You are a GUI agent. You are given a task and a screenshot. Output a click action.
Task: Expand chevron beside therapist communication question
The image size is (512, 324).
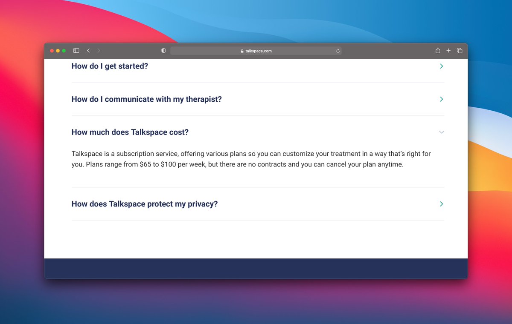(x=442, y=99)
